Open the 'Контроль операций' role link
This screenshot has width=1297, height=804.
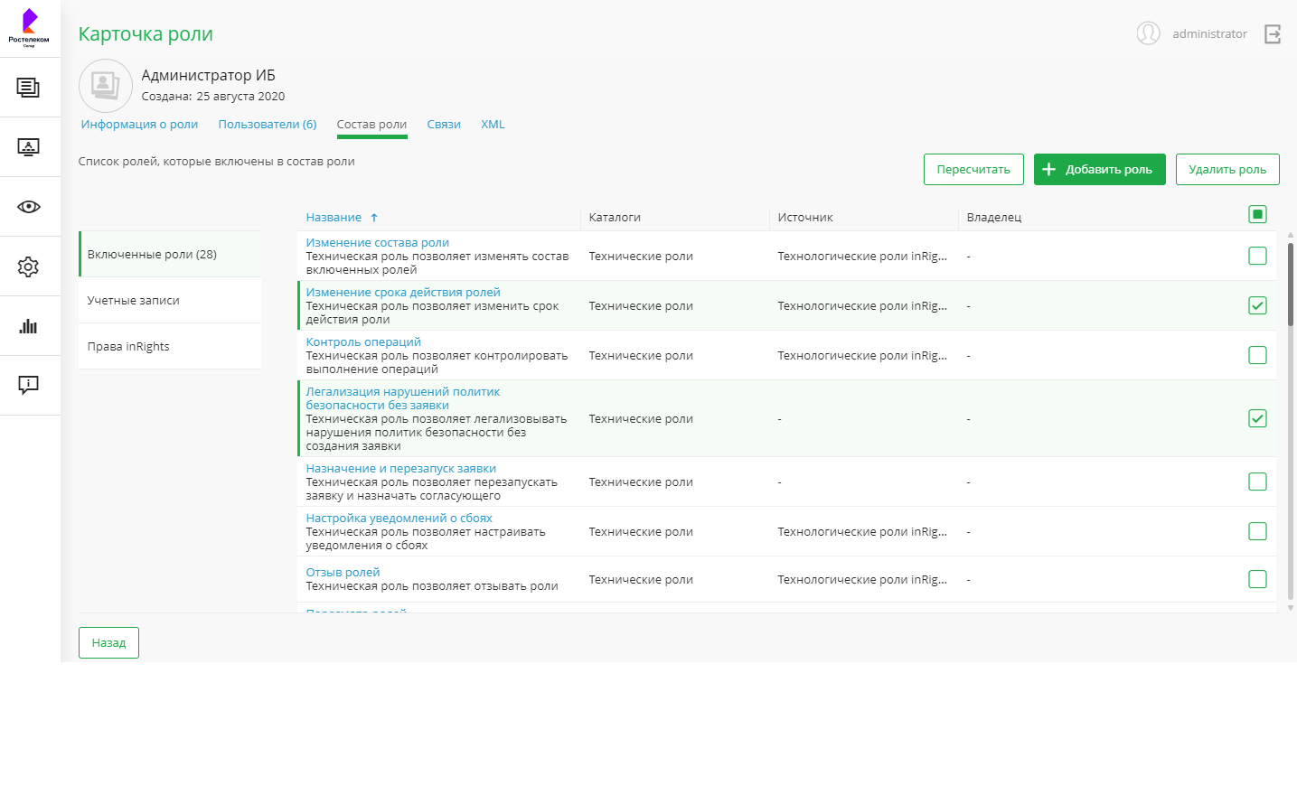point(363,342)
